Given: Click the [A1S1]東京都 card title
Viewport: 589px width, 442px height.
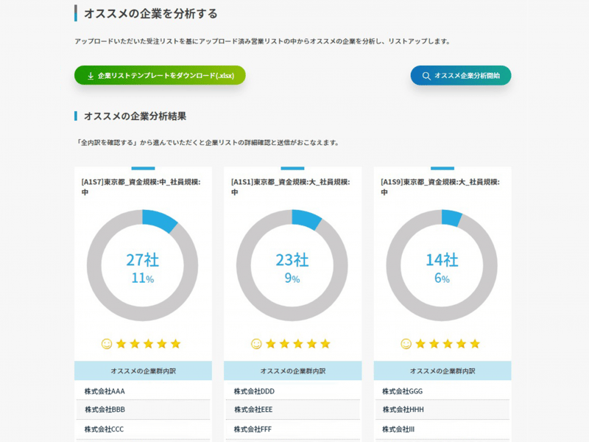Looking at the screenshot, I should click(x=290, y=187).
